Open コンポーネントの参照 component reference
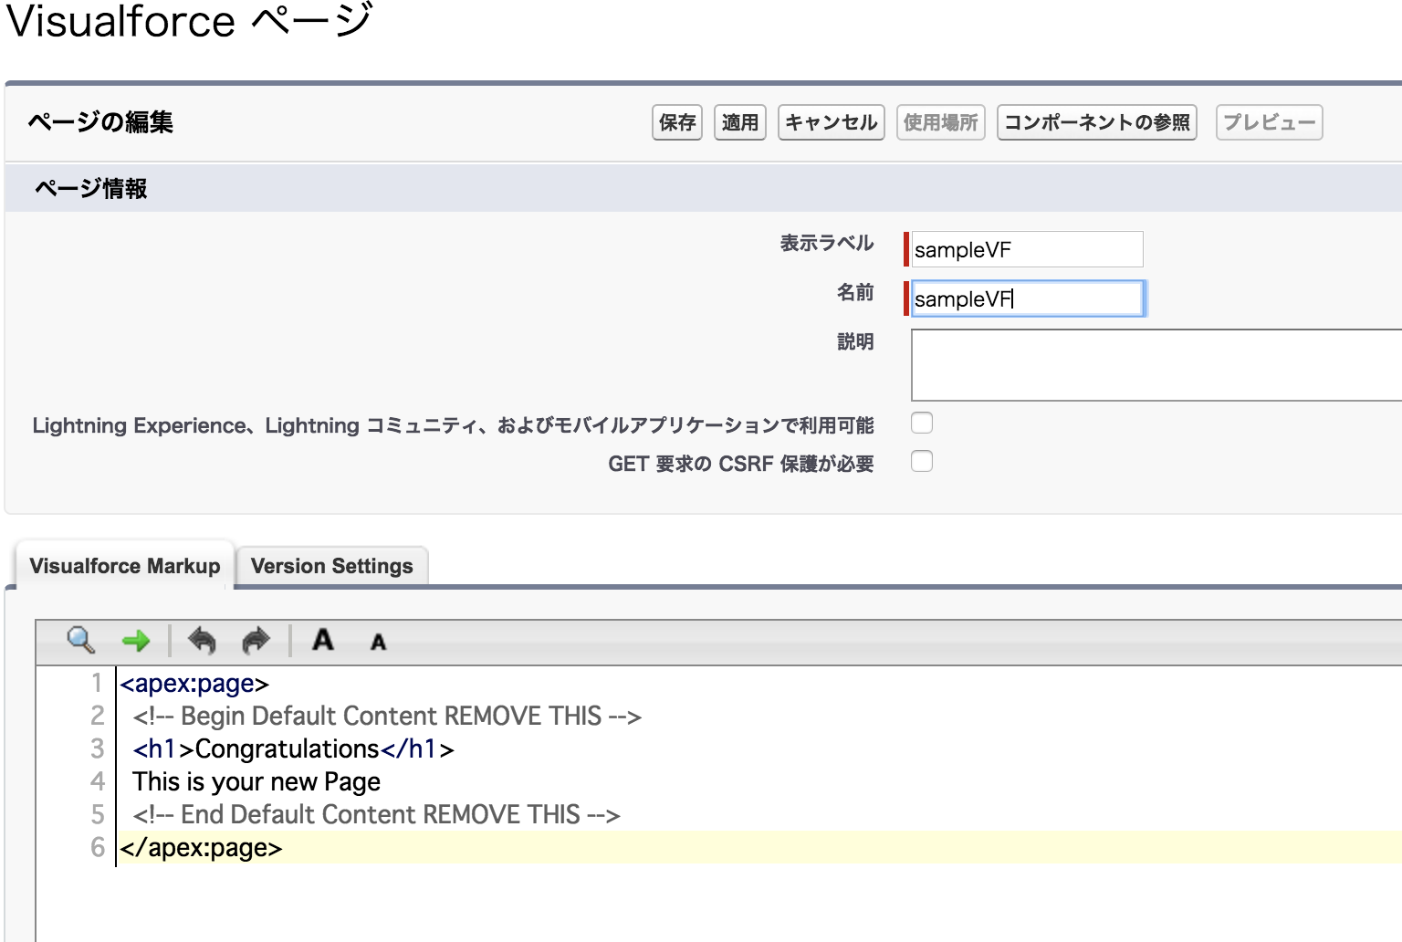 [x=1096, y=122]
